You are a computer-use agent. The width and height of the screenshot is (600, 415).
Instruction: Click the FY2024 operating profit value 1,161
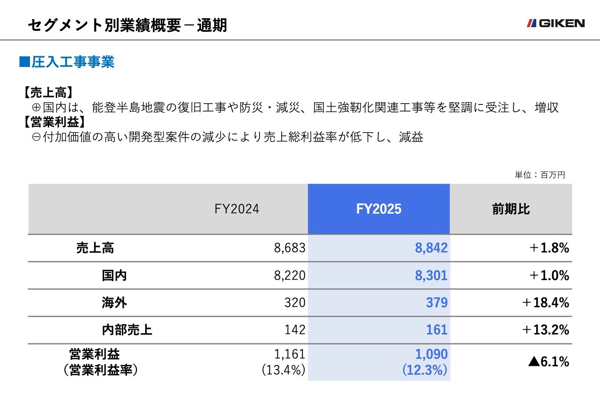289,354
